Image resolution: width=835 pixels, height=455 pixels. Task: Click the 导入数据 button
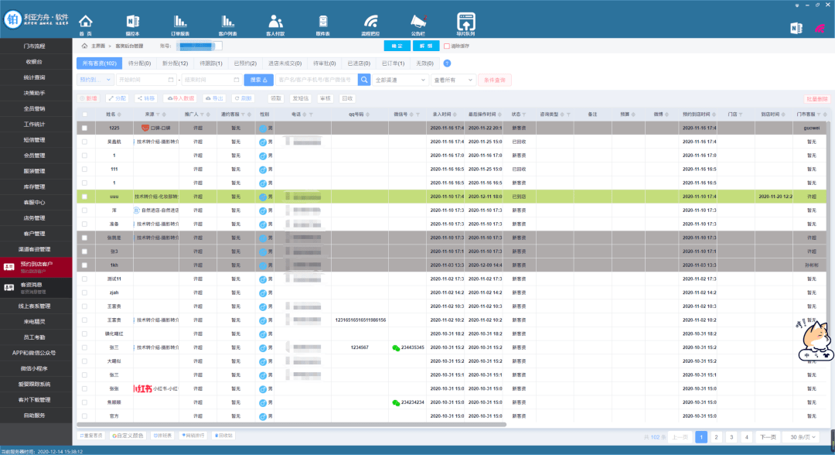180,98
